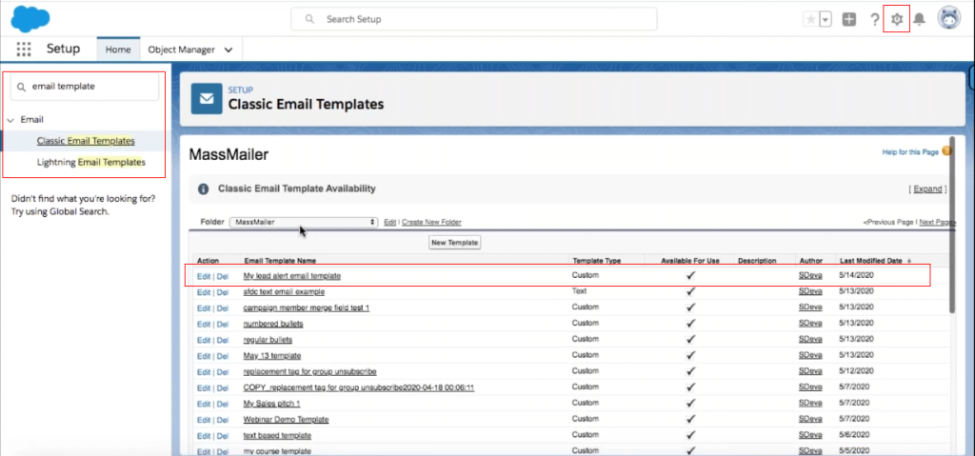Click the Classic Email Templates envelope icon
Image resolution: width=975 pixels, height=456 pixels.
click(x=207, y=99)
